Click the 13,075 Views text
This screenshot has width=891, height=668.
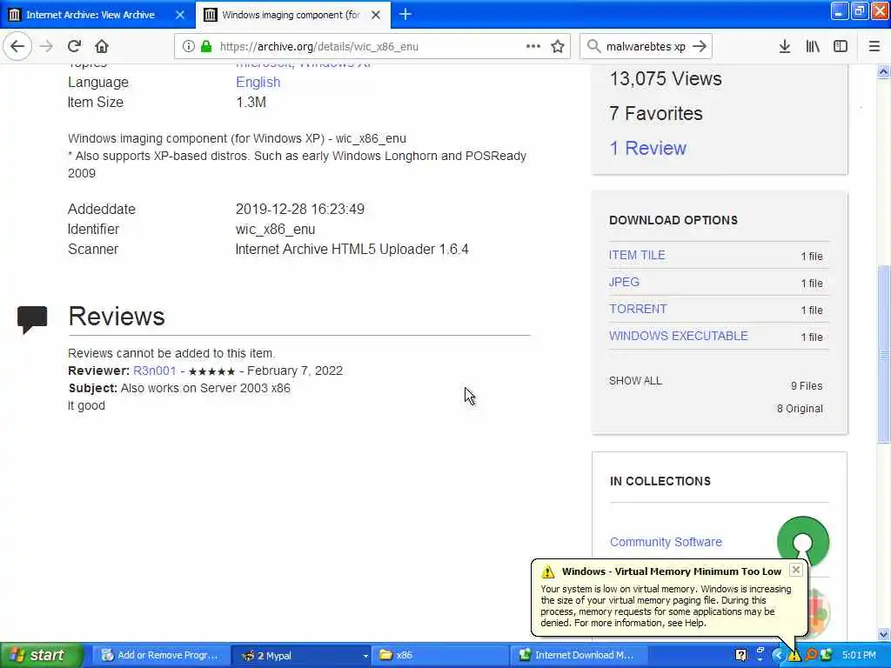point(666,78)
